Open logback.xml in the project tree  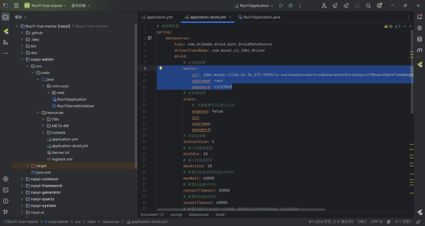coord(62,159)
